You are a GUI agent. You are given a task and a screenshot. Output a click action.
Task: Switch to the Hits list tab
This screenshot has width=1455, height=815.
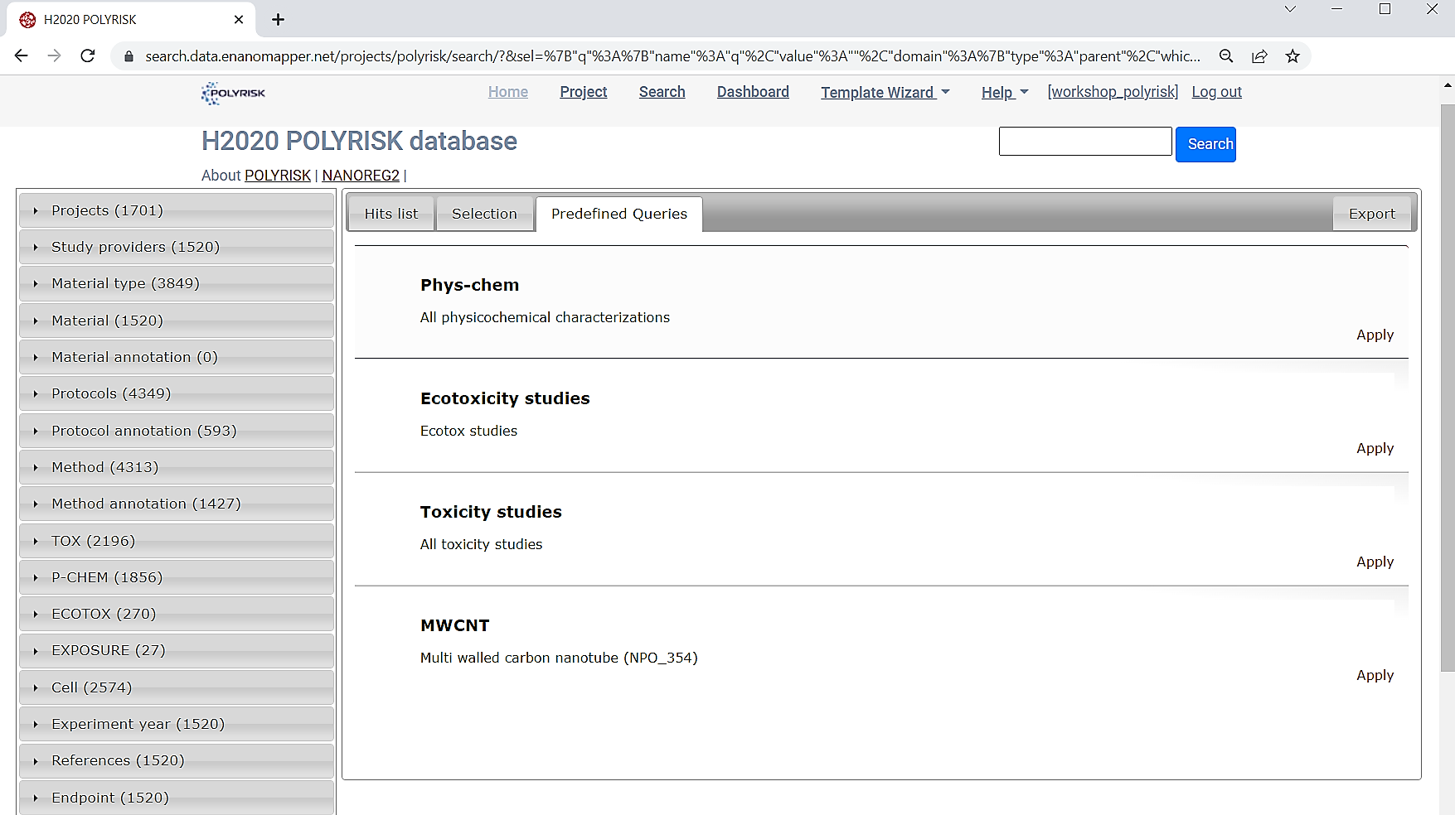coord(390,213)
